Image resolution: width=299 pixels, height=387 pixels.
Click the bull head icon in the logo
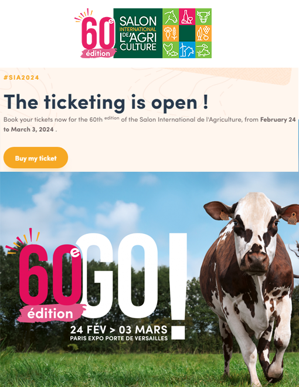pyautogui.click(x=203, y=16)
